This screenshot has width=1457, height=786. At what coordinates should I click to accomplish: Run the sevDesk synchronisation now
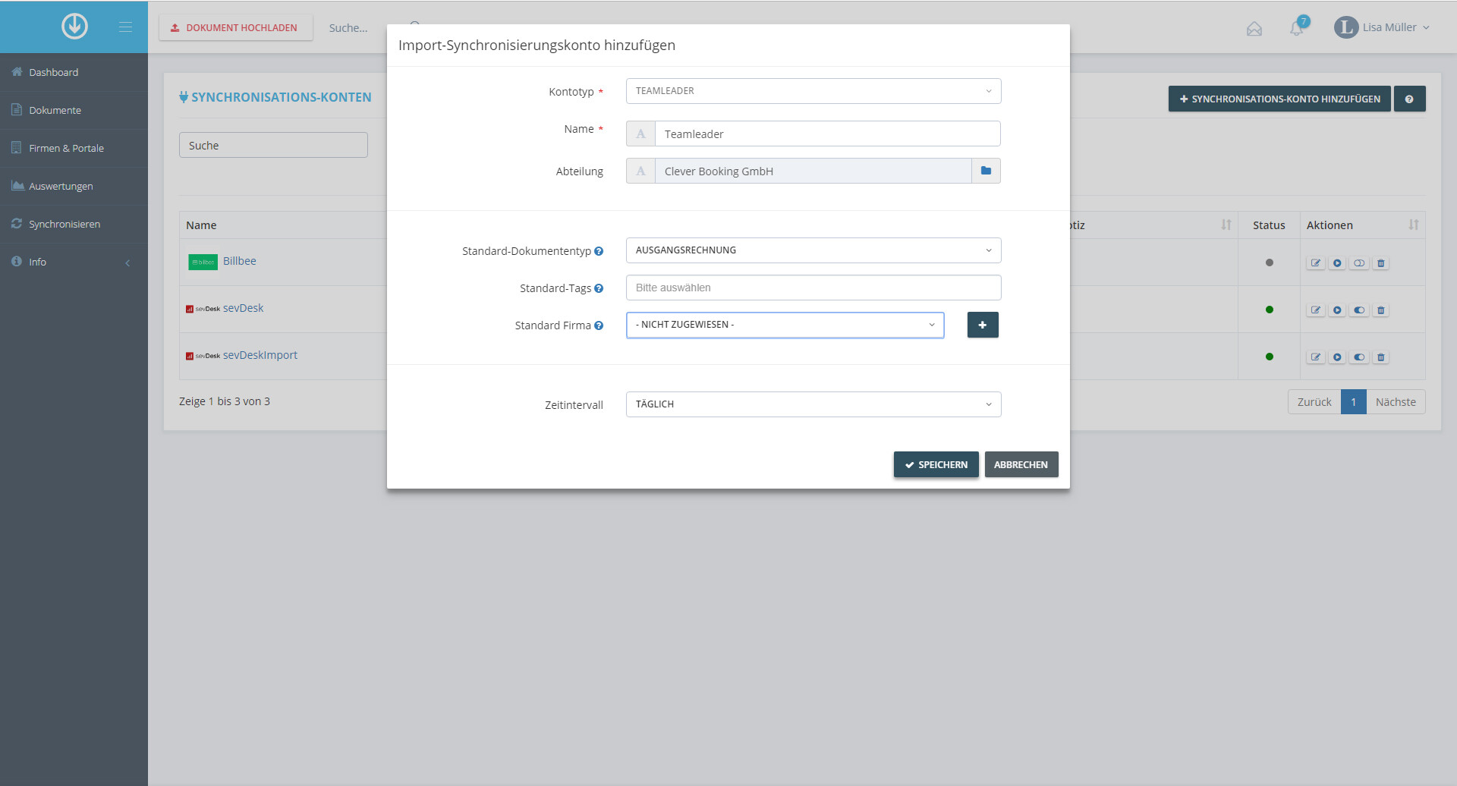tap(1337, 310)
